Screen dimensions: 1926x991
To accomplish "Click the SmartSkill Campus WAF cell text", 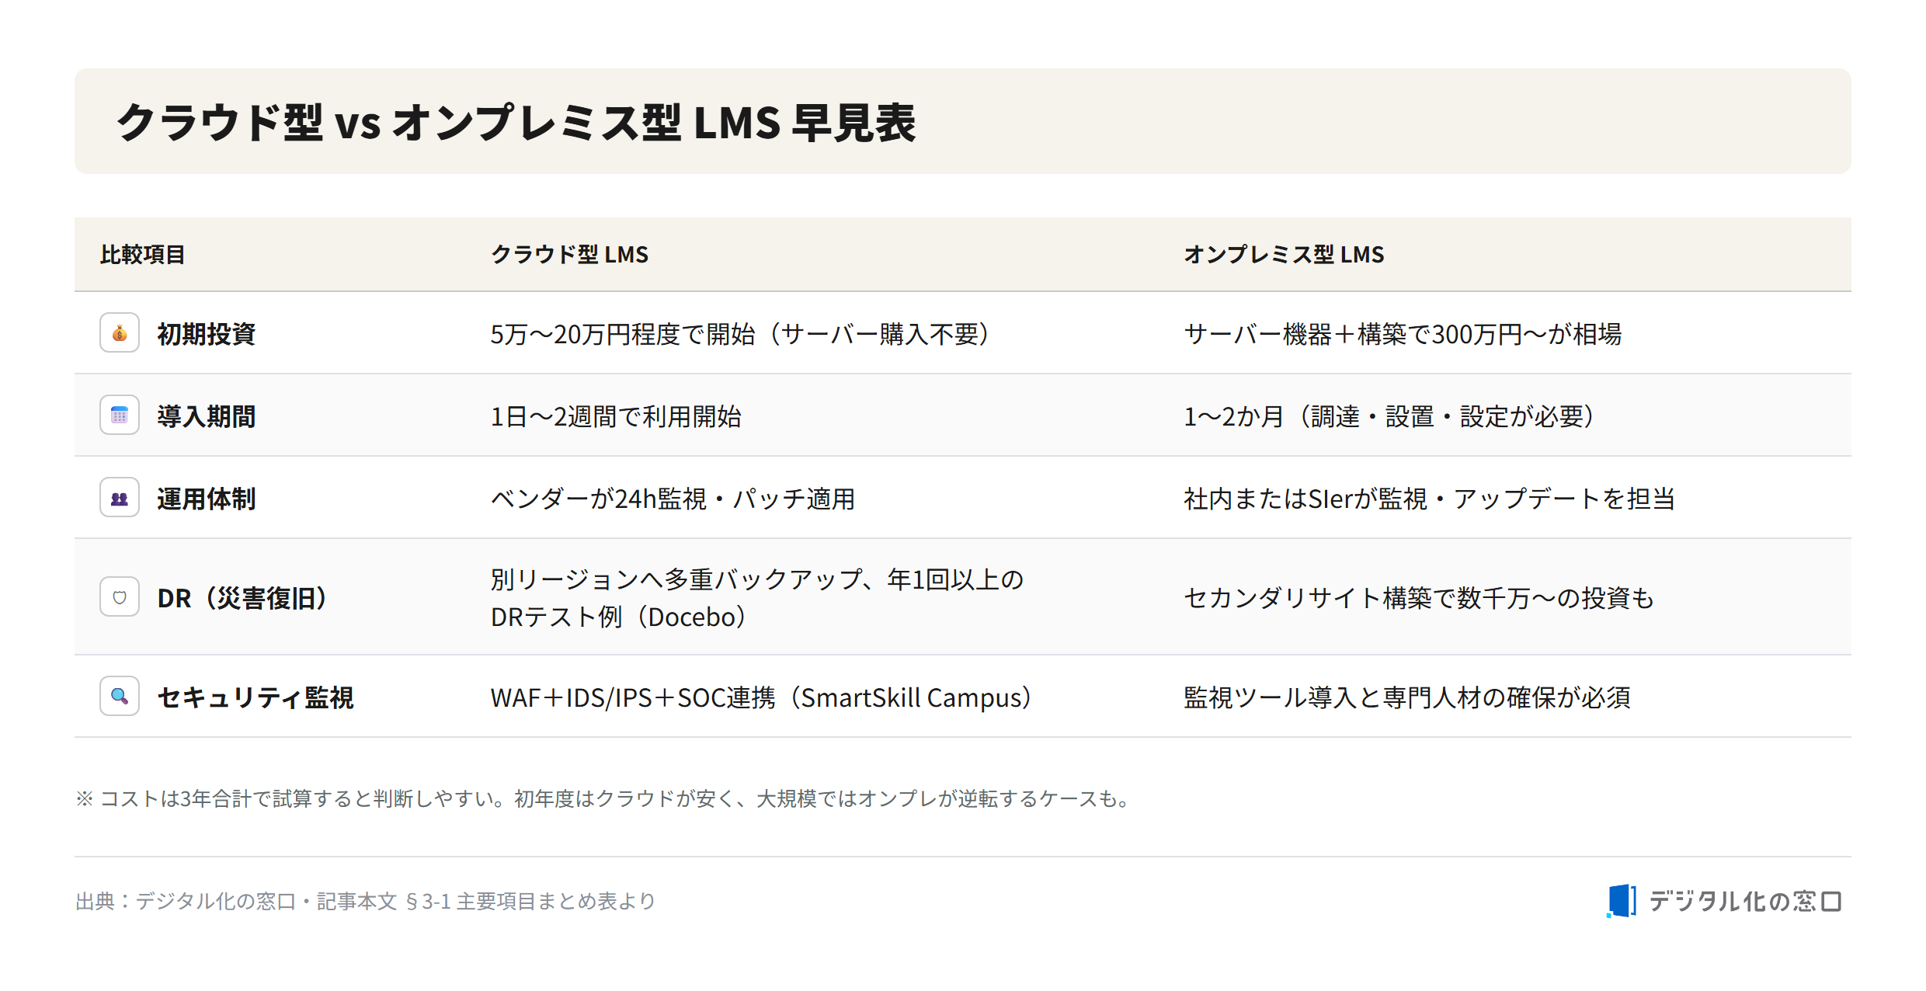I will point(762,697).
